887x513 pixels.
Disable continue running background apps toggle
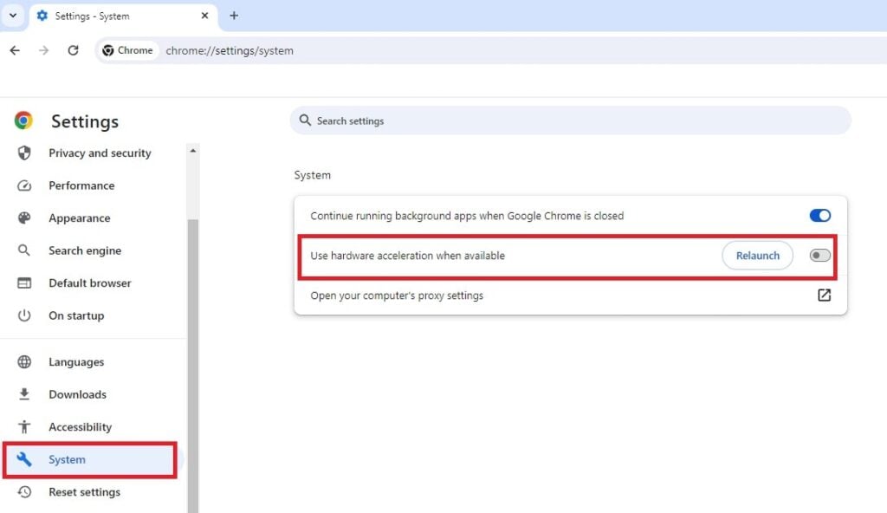click(819, 216)
